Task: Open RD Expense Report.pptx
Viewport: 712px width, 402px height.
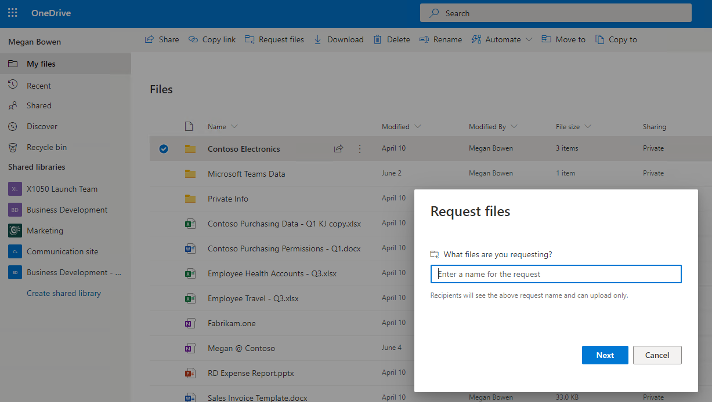Action: (251, 373)
